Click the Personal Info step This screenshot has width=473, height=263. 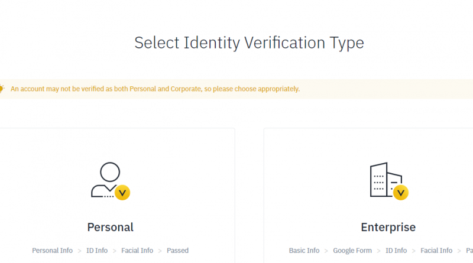(x=52, y=251)
